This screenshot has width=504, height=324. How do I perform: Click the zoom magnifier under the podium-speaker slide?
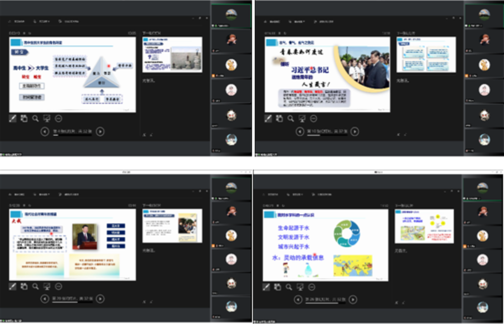(35, 287)
